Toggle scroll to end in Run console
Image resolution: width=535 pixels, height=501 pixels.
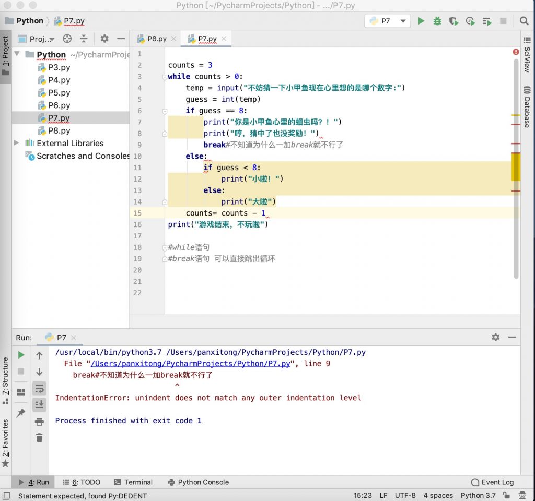coord(39,404)
